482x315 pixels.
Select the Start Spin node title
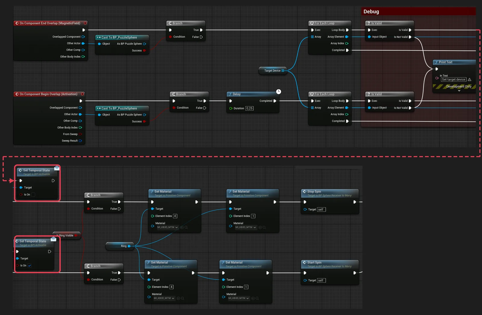pos(314,263)
